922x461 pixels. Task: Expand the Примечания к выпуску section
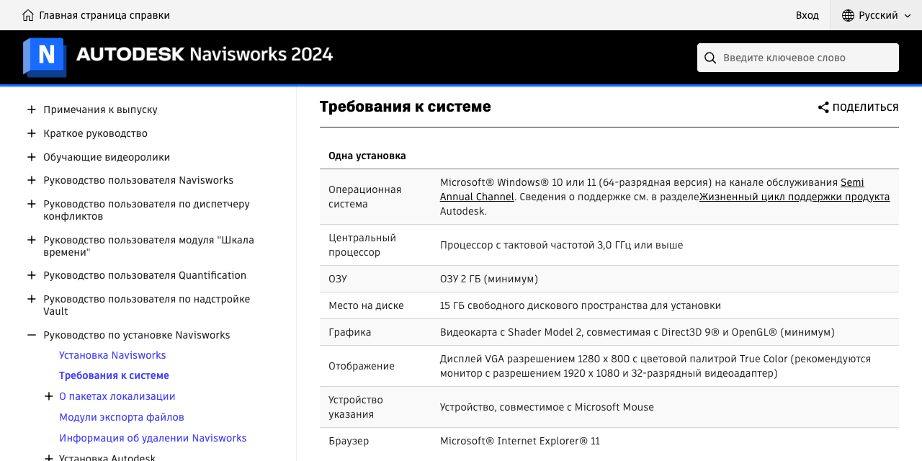coord(32,109)
